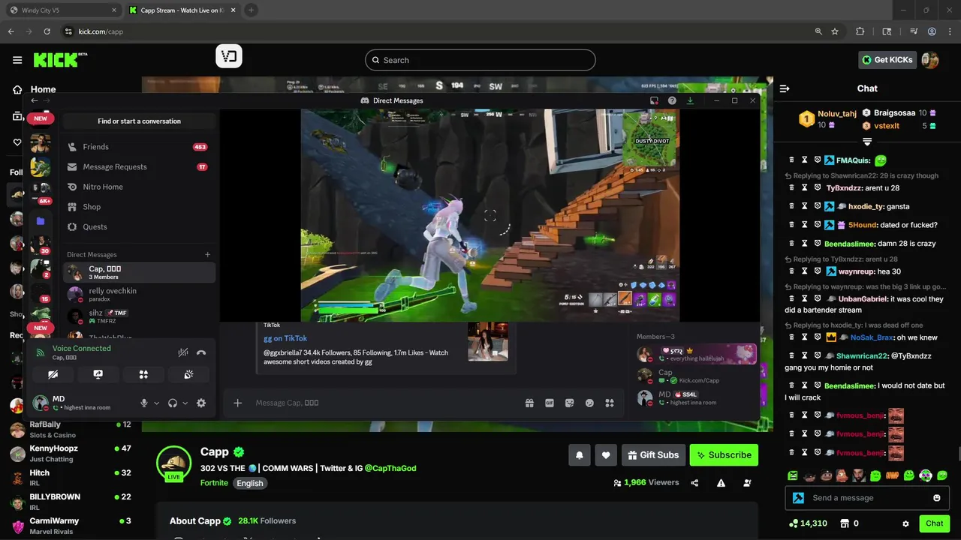Viewport: 961px width, 540px height.
Task: Share the Capp stream
Action: coord(694,483)
